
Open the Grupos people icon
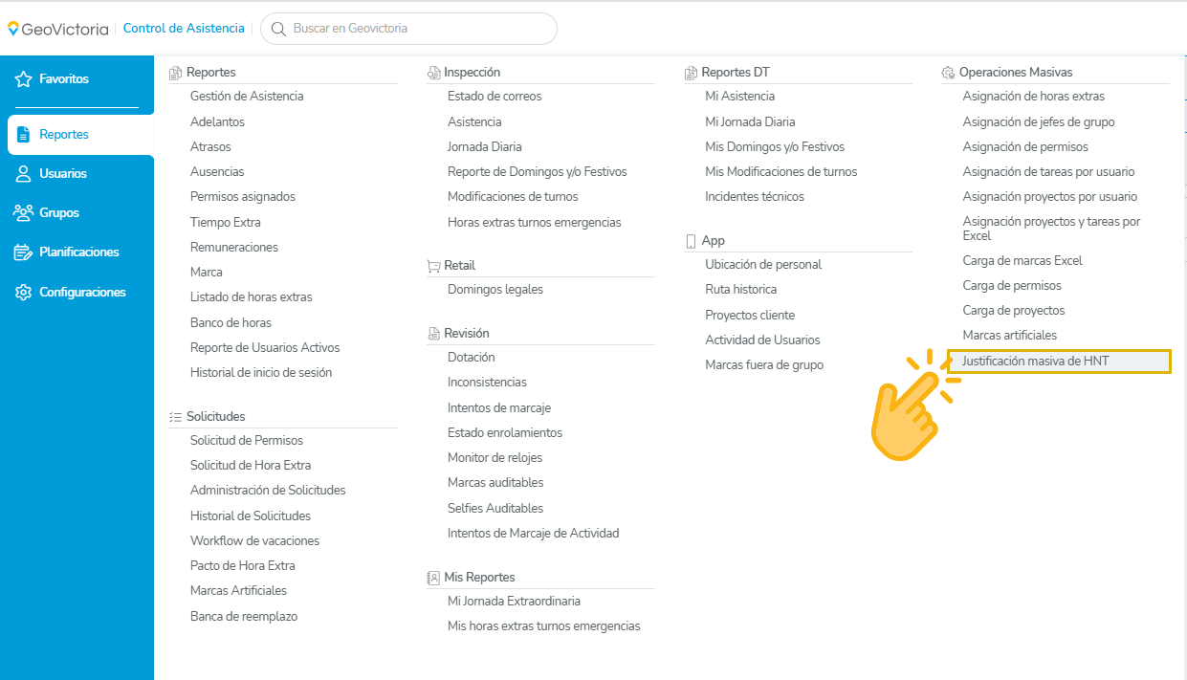[24, 212]
